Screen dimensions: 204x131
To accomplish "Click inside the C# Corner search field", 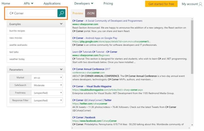I will [31, 13].
